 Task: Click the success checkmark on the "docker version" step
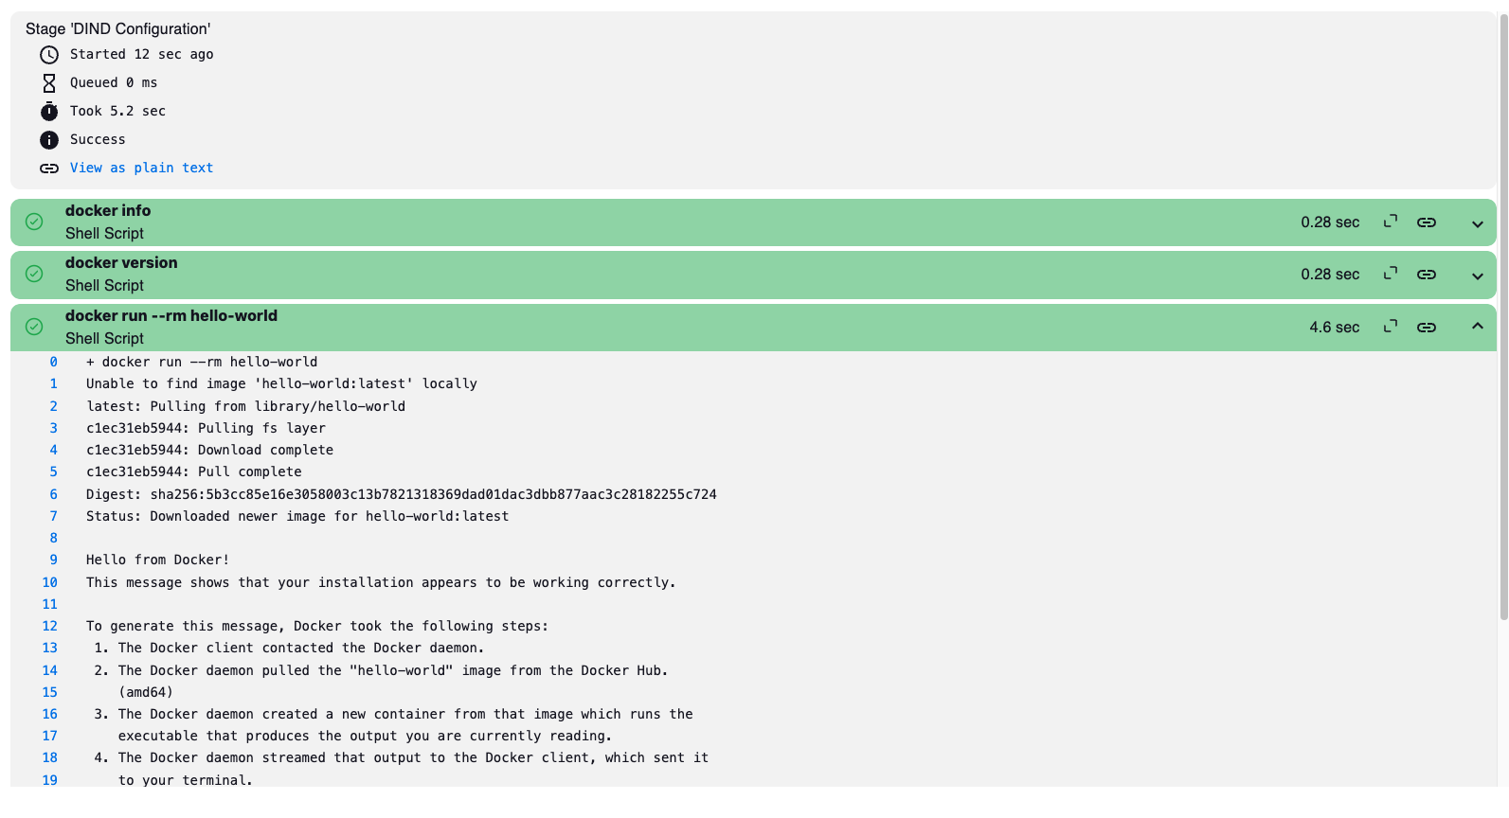(x=34, y=274)
